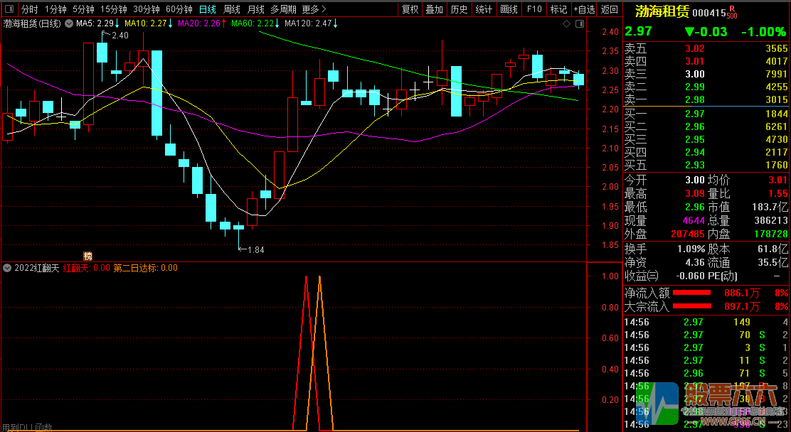Select the 周线 weekly period tab
The image size is (791, 432).
(x=232, y=9)
